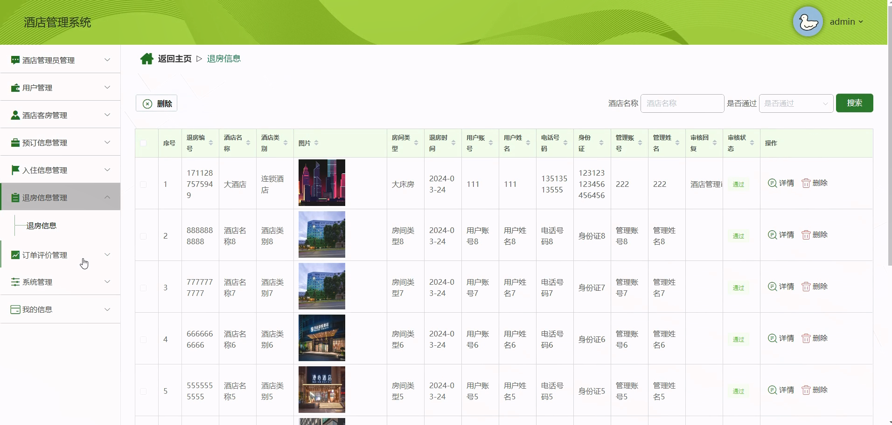Open the 系统管理 menu
The width and height of the screenshot is (892, 425).
[x=60, y=281]
